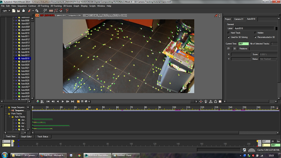Click the new track tool icon beside film strip
The width and height of the screenshot is (281, 158).
coord(56,11)
